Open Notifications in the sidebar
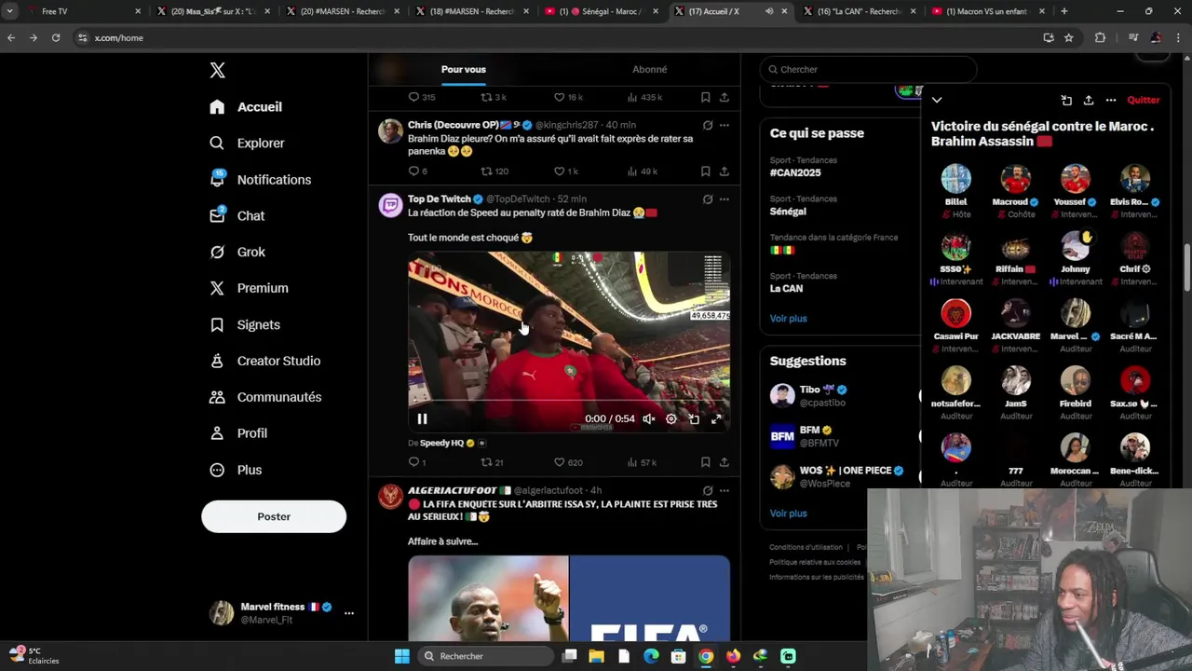Viewport: 1192px width, 671px height. click(261, 179)
